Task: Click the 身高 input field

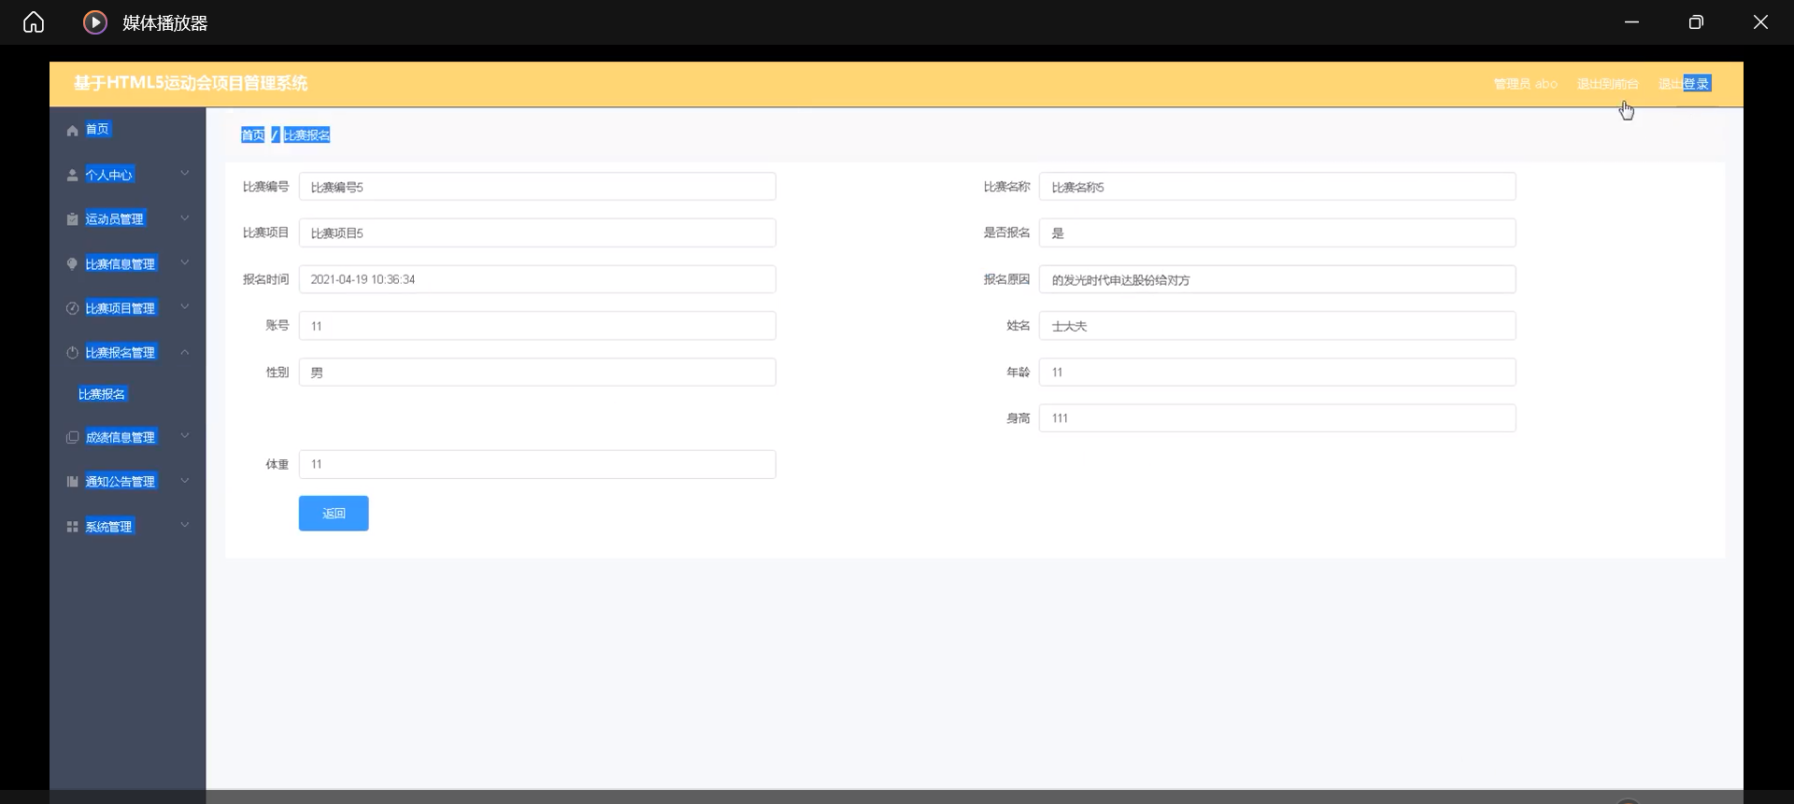Action: pyautogui.click(x=1277, y=418)
